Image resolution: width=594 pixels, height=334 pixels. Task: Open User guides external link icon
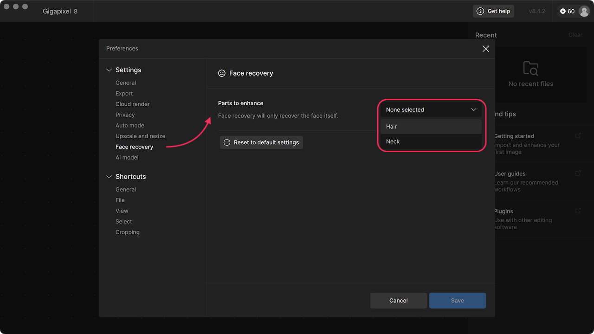point(578,173)
